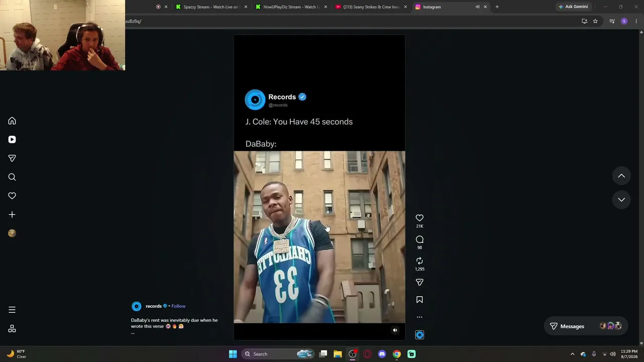Viewport: 644px width, 362px height.
Task: Open the Windows Start menu
Action: [233, 354]
